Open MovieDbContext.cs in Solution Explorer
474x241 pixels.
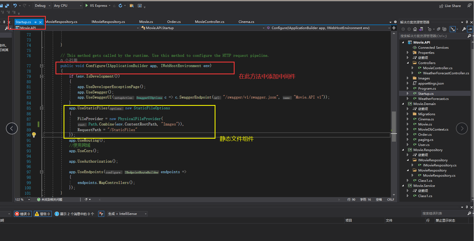point(433,130)
